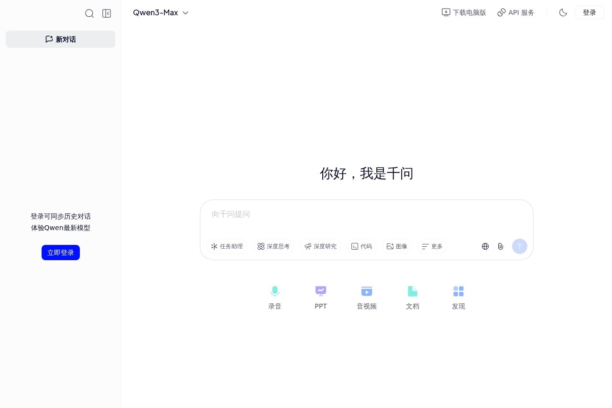The image size is (612, 408).
Task: Collapse the sidebar using the panel icon
Action: (107, 13)
